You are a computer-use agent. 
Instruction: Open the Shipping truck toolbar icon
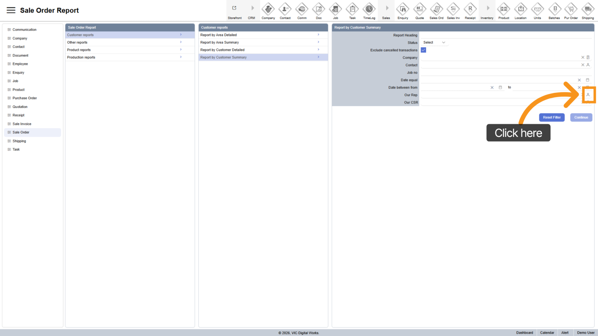click(588, 11)
